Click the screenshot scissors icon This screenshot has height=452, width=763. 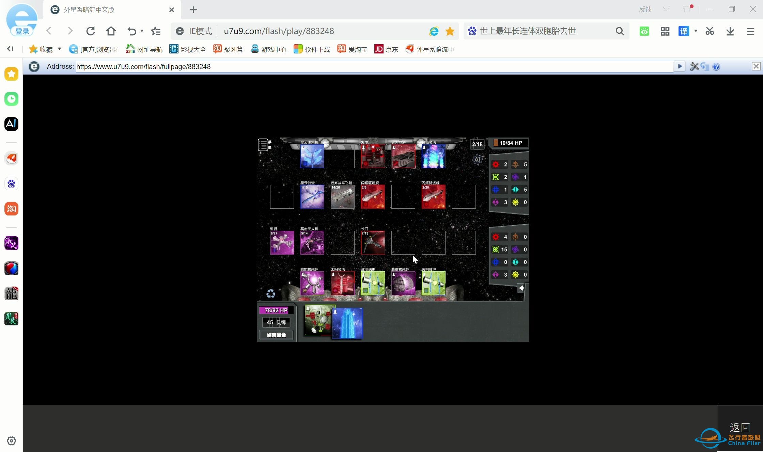[x=710, y=31]
